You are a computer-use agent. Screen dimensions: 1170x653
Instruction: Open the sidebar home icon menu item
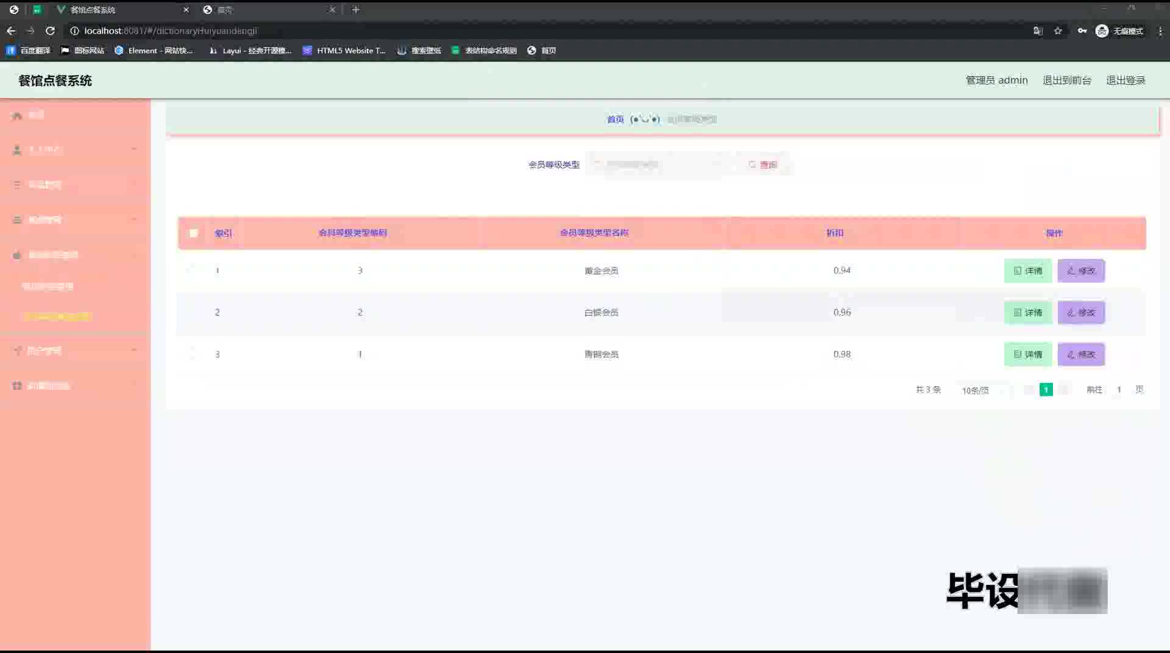point(75,115)
